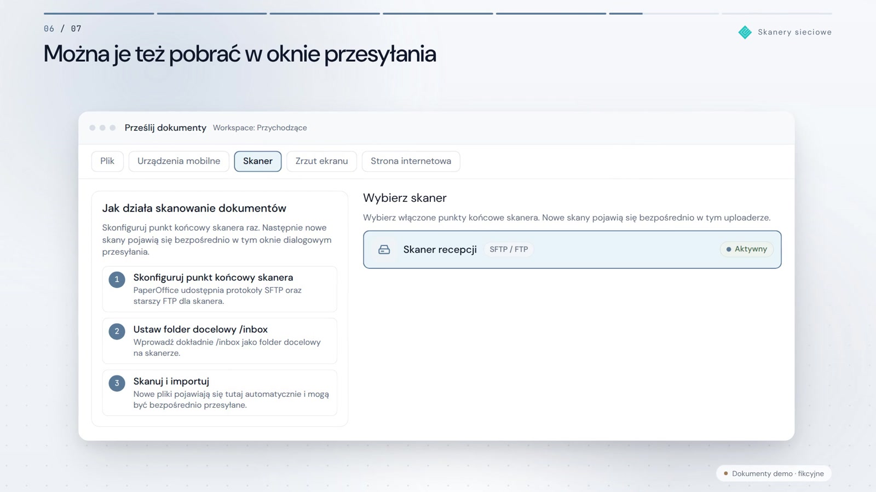Click the last slide progress segment

(x=776, y=13)
